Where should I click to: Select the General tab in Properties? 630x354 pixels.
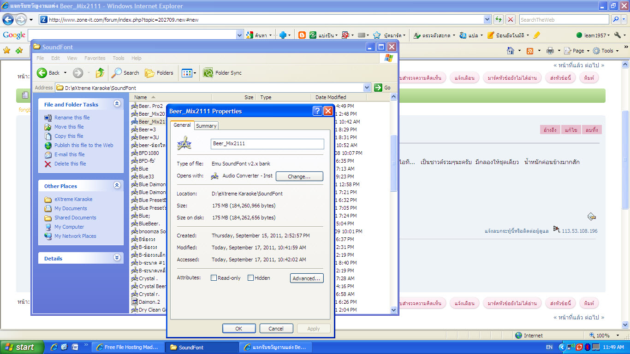click(182, 125)
